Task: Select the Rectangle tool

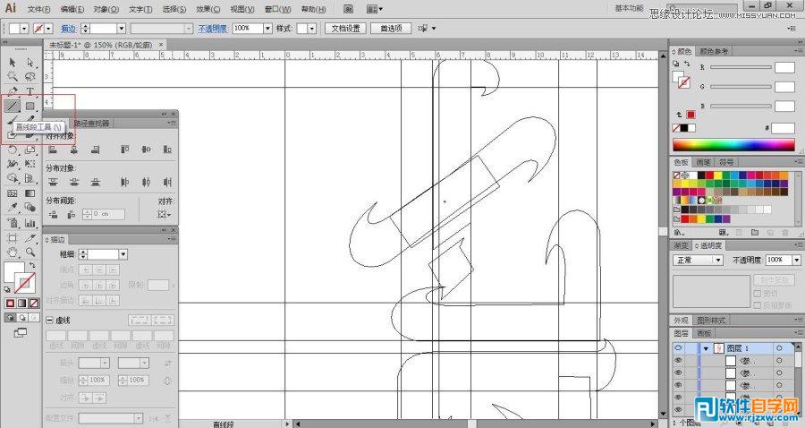Action: (x=30, y=106)
